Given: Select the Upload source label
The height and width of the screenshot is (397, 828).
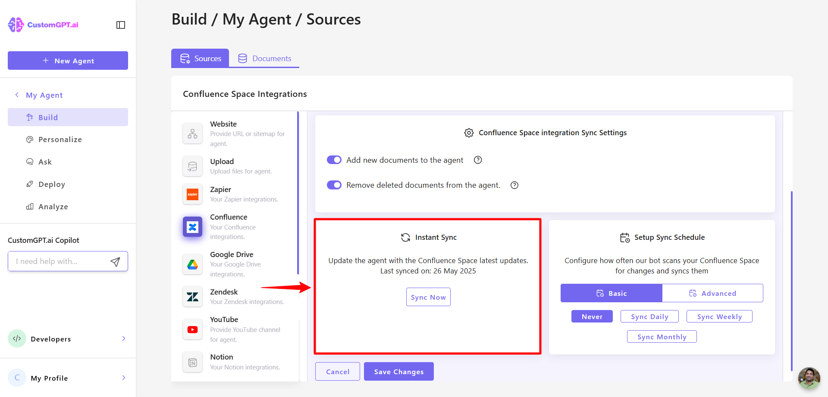Looking at the screenshot, I should pos(222,161).
